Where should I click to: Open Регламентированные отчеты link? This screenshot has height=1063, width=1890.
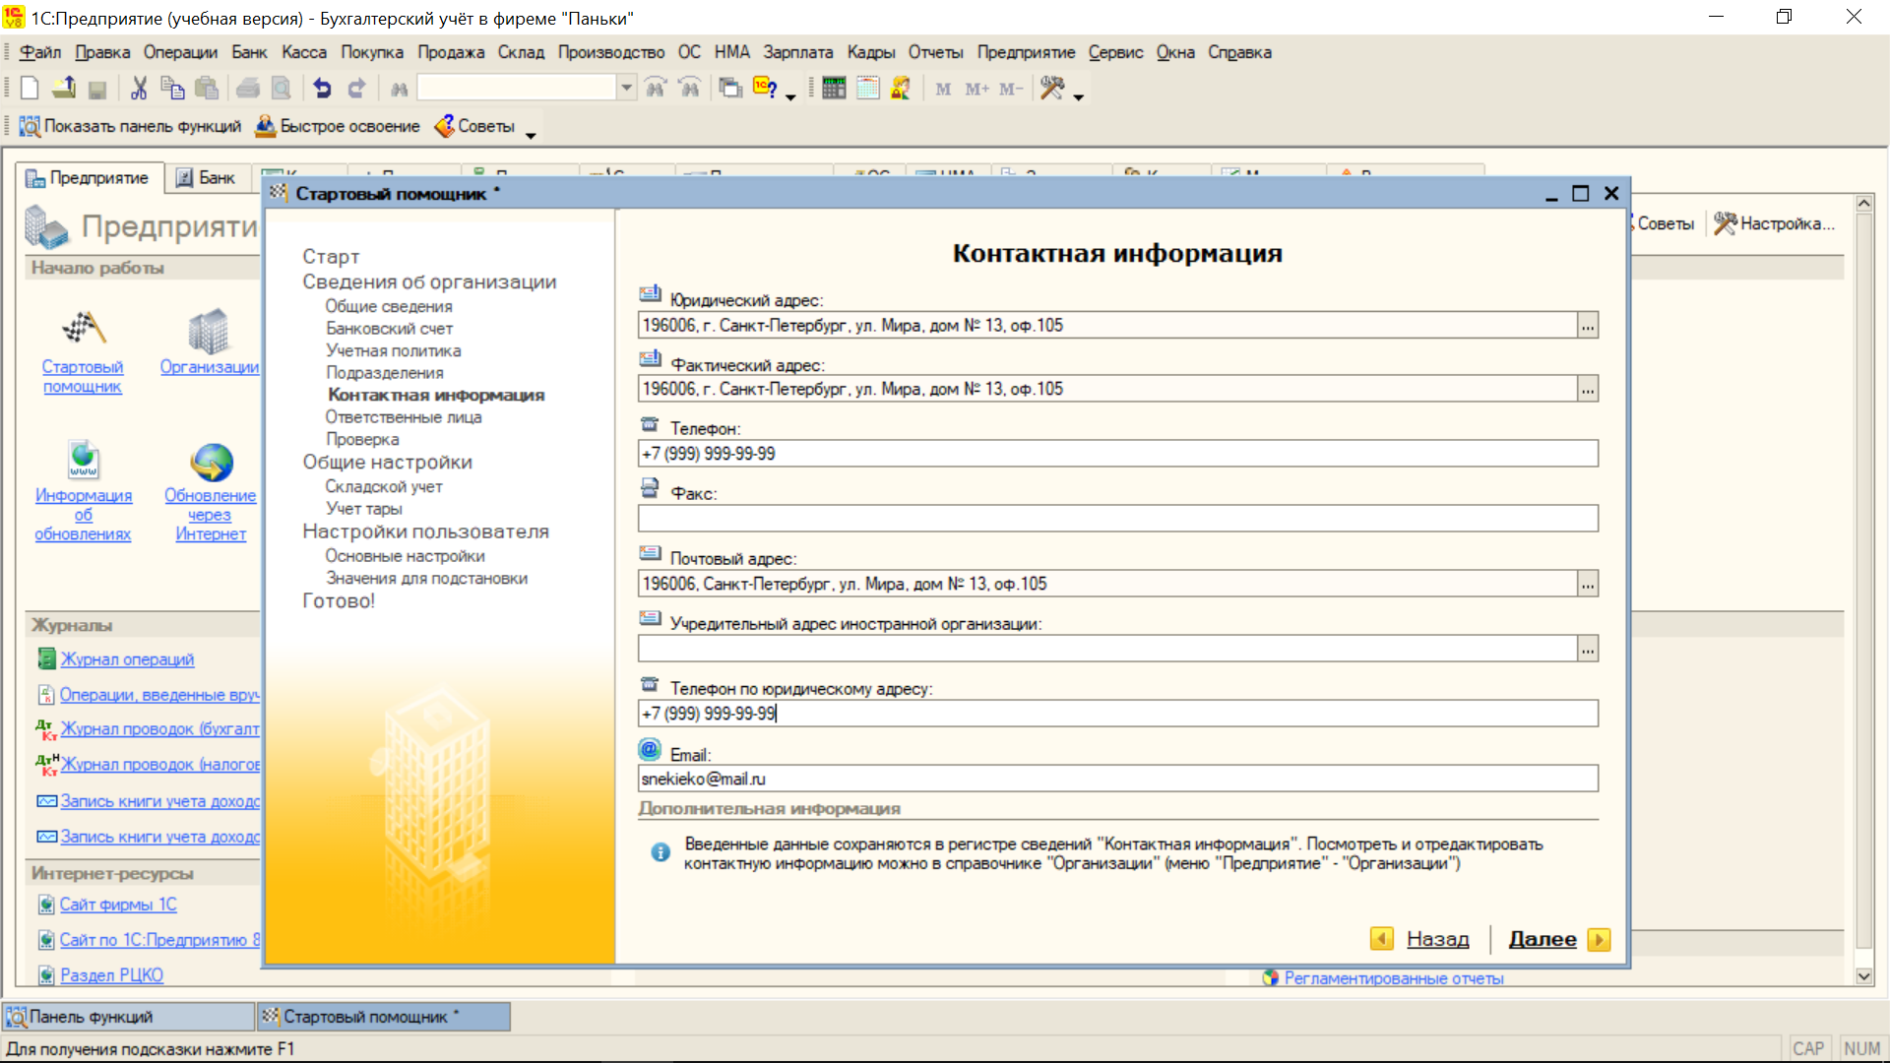1393,978
